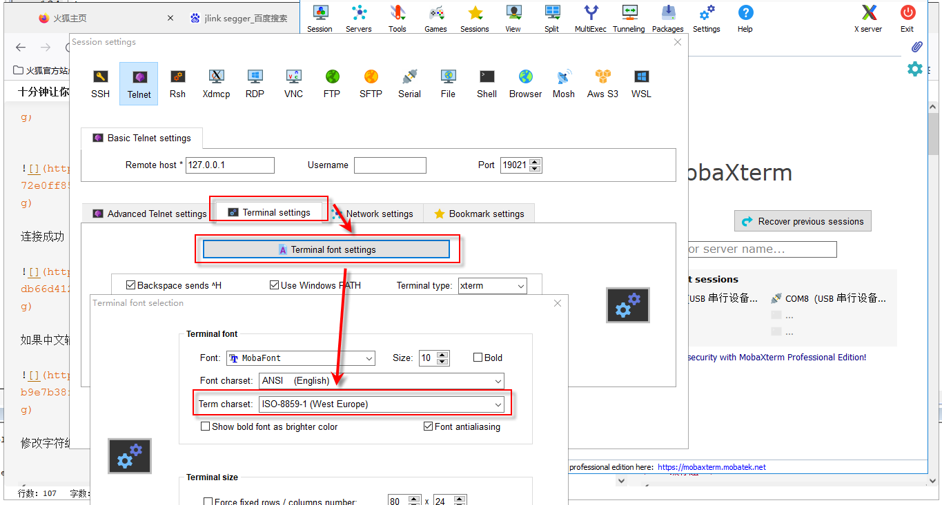Open the Font charset ANSI dropdown

(x=382, y=381)
